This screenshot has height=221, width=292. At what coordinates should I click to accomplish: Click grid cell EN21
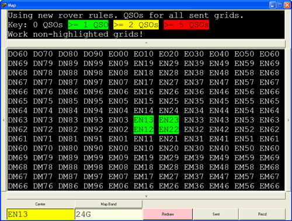click(x=169, y=139)
